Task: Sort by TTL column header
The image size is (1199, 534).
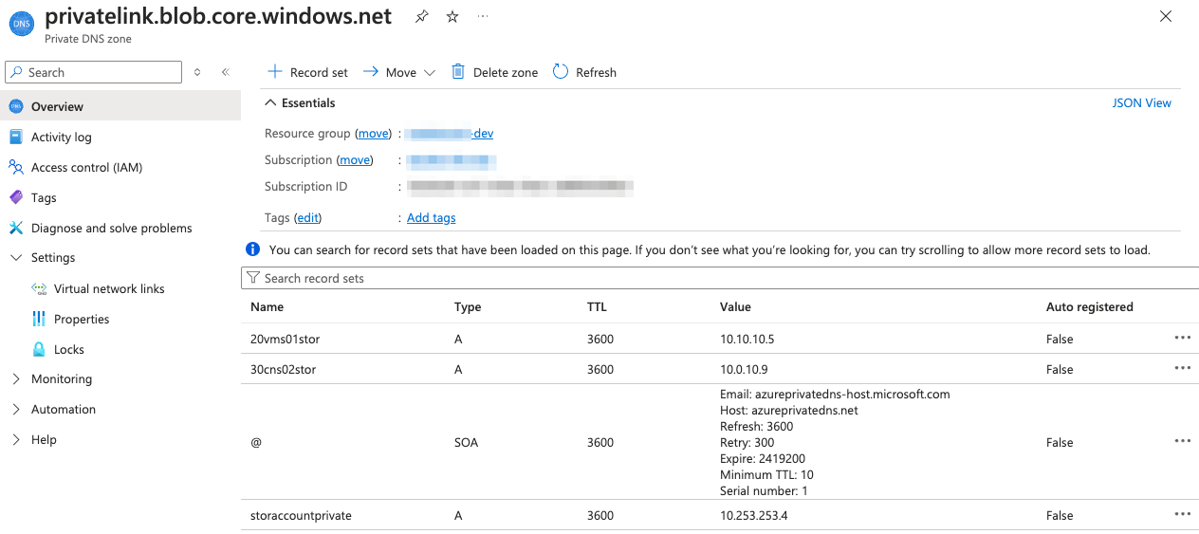Action: (x=597, y=306)
